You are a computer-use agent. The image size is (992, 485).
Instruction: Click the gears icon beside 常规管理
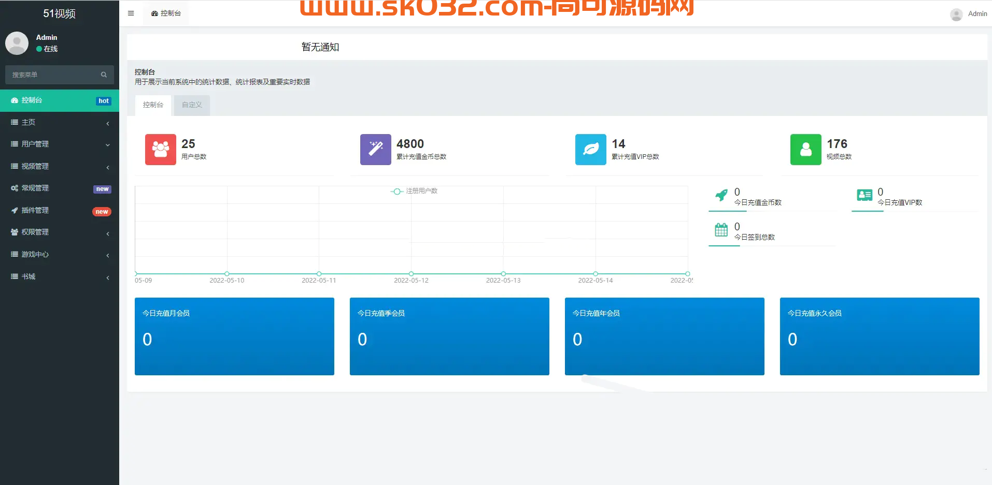(15, 188)
